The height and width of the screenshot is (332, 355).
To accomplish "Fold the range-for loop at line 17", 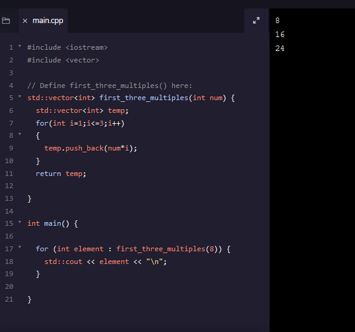I will (20, 247).
